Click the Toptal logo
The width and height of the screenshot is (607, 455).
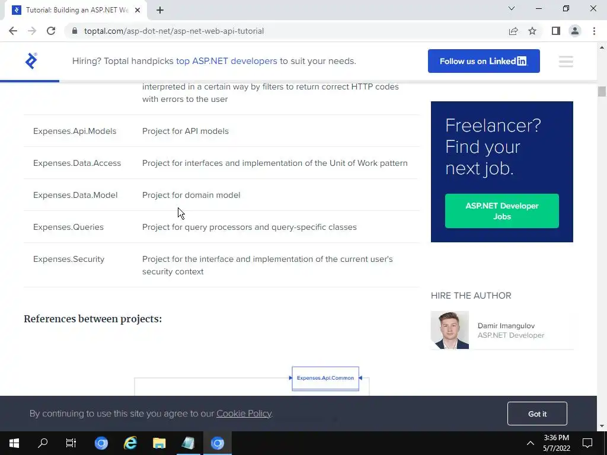click(x=31, y=61)
